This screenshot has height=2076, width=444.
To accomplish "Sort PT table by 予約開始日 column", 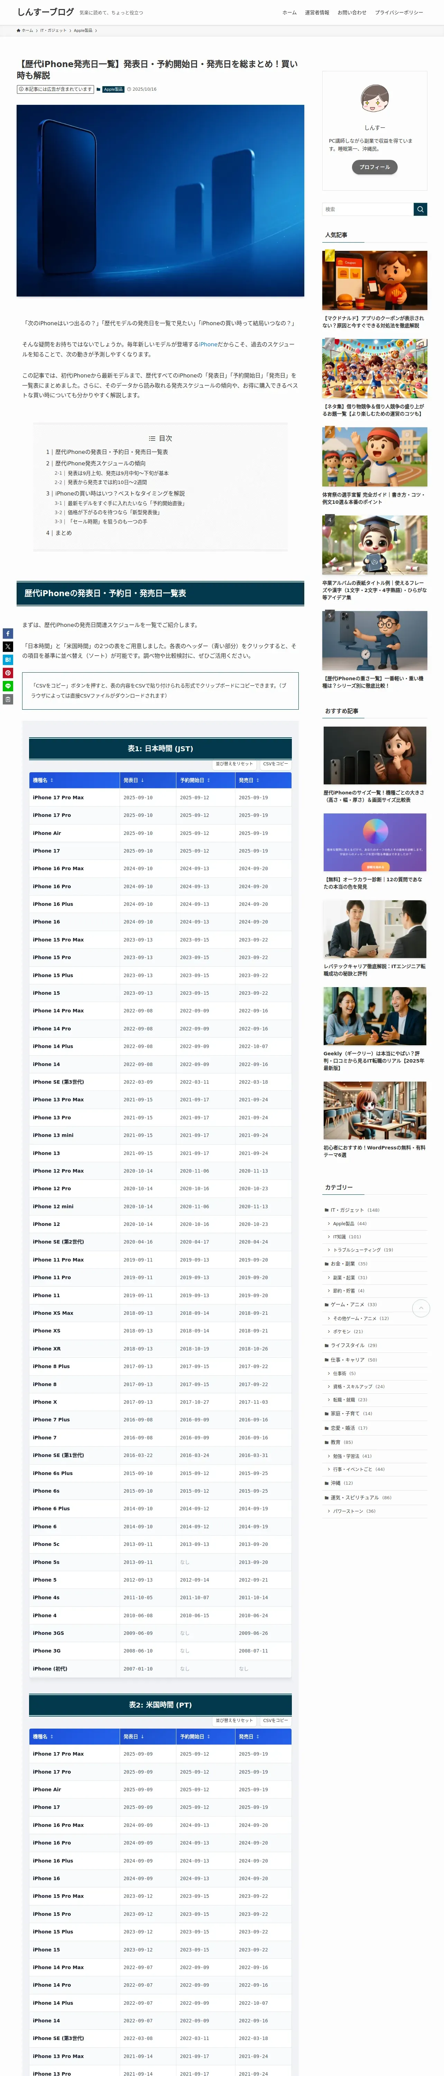I will (x=205, y=1737).
